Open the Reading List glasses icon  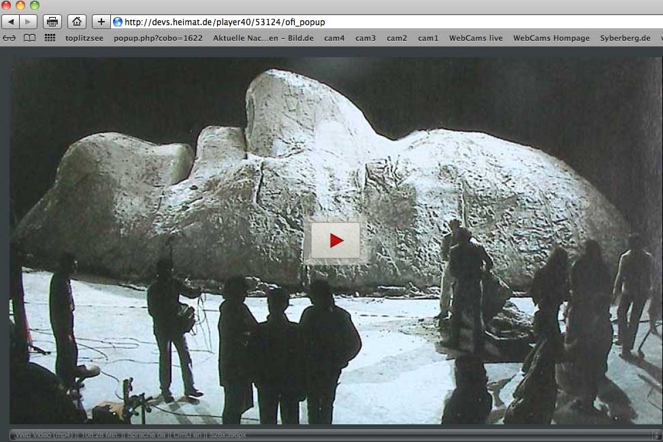[10, 38]
